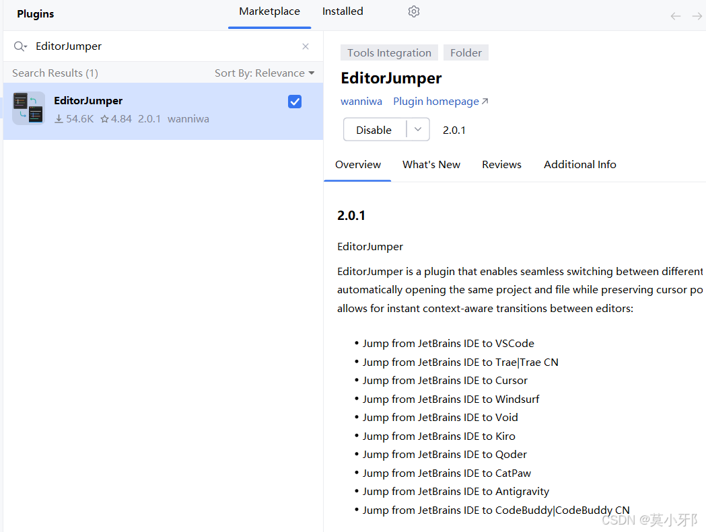
Task: Open the Reviews tab
Action: click(501, 165)
